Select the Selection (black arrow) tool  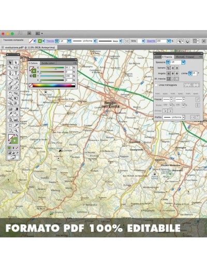pos(10,62)
